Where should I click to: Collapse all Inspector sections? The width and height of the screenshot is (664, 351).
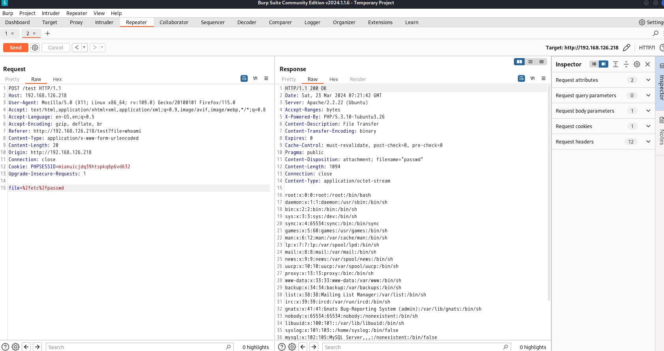626,64
